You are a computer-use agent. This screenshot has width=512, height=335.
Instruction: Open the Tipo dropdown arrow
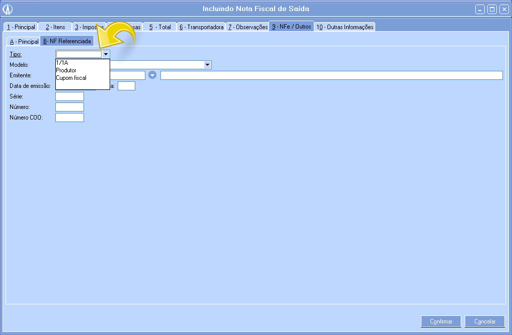tap(106, 54)
